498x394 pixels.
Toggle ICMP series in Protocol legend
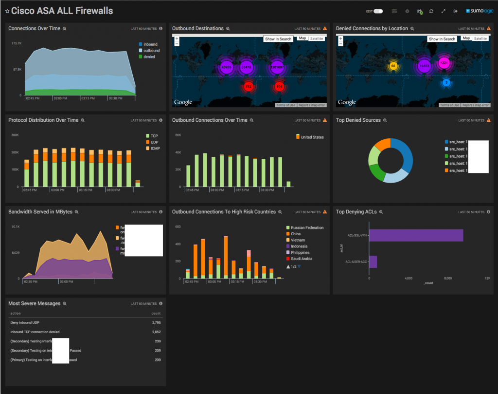pyautogui.click(x=153, y=149)
